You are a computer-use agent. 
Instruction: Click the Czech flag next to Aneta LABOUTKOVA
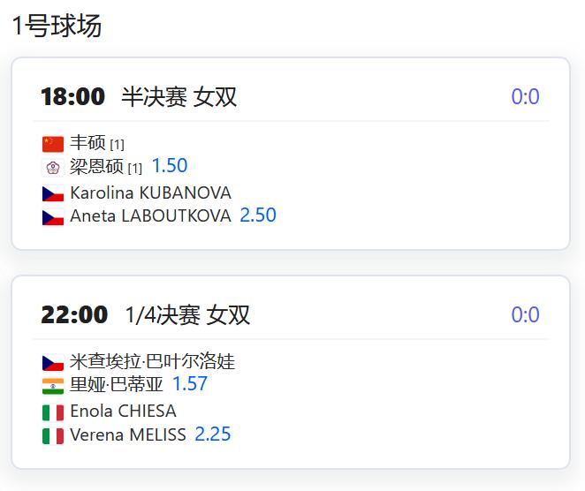(x=53, y=218)
